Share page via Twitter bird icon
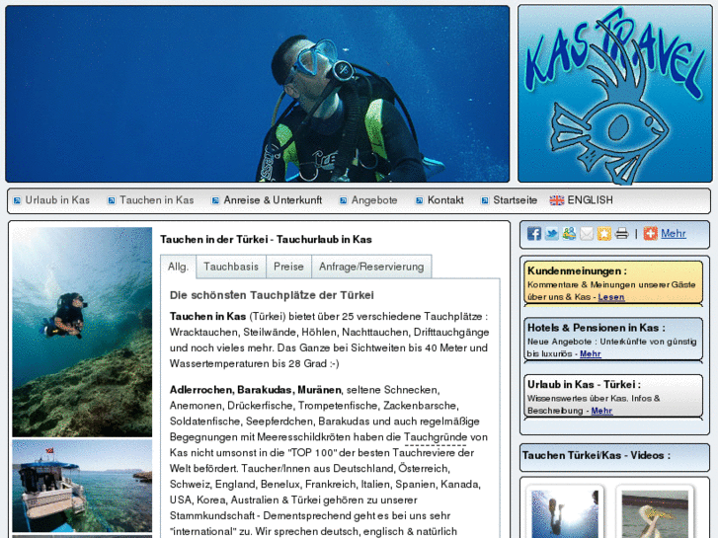718x538 pixels. (x=552, y=234)
